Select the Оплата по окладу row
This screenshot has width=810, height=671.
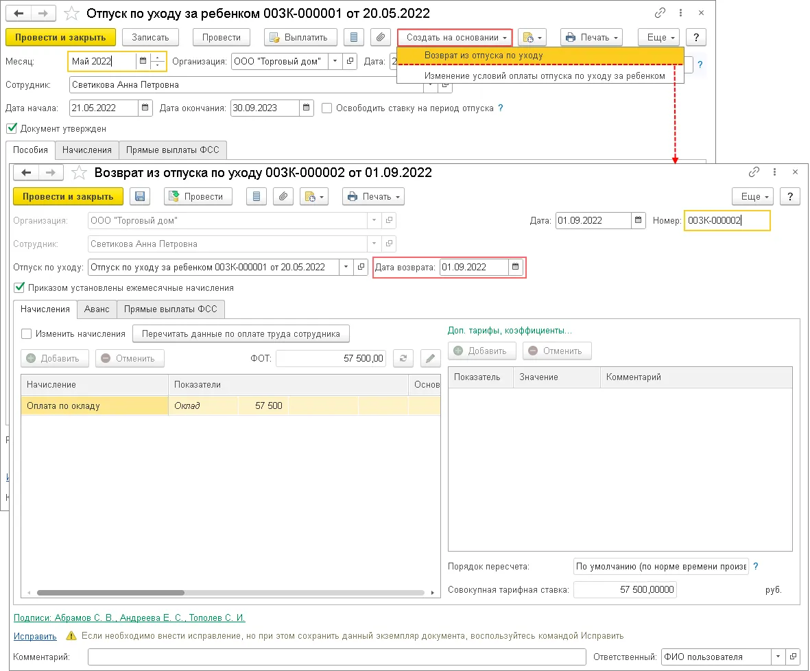230,405
